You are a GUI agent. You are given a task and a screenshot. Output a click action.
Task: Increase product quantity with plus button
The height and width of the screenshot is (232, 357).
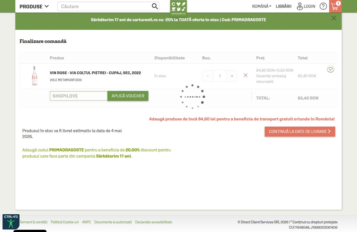[232, 76]
